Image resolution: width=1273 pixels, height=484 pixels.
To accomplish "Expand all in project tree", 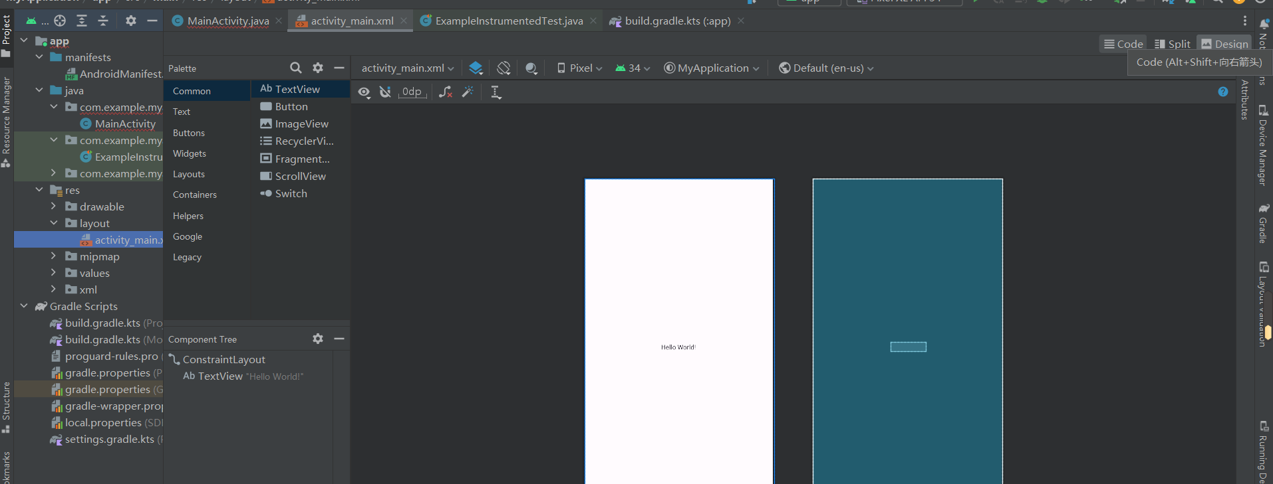I will coord(82,21).
